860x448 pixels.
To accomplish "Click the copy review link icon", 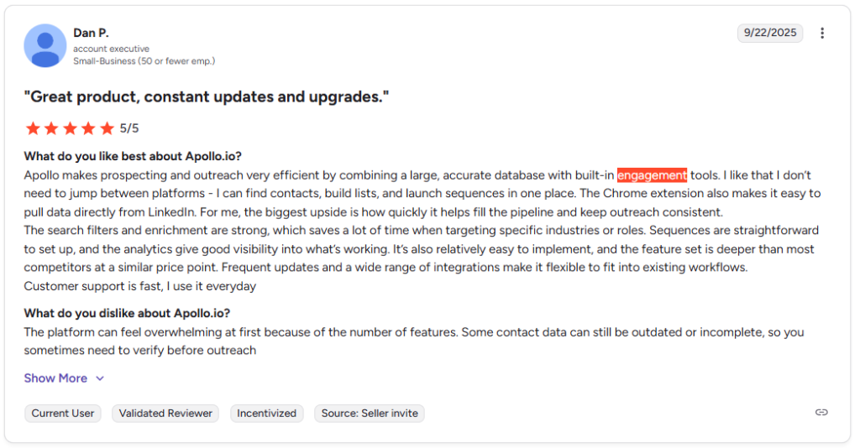I will 821,412.
